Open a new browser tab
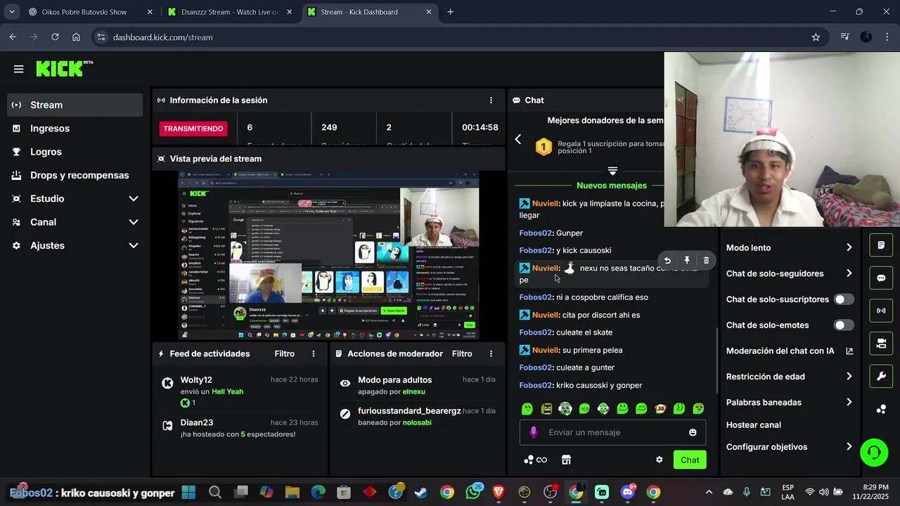The width and height of the screenshot is (900, 506). point(451,12)
